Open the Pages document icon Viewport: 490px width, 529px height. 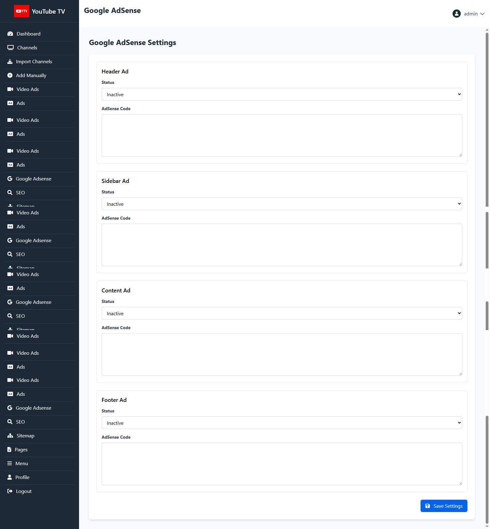(9, 449)
